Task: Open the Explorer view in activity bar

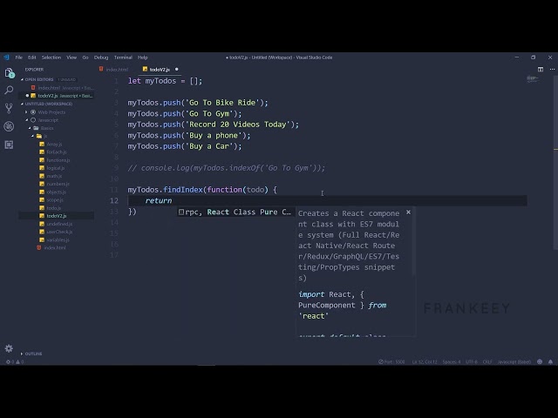Action: pos(10,73)
